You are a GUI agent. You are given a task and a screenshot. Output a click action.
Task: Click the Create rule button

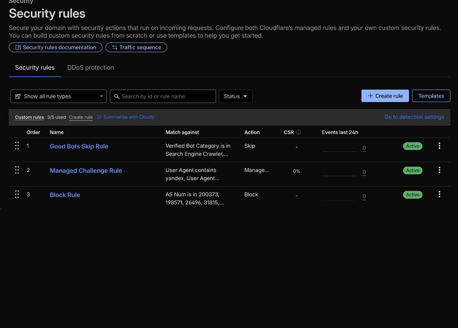(385, 96)
